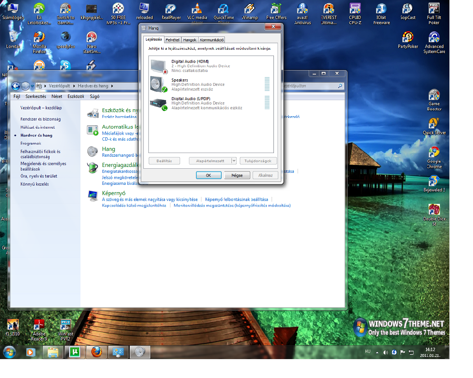Open the Nero StartSmart desktop icon
This screenshot has width=473, height=378.
click(x=91, y=42)
